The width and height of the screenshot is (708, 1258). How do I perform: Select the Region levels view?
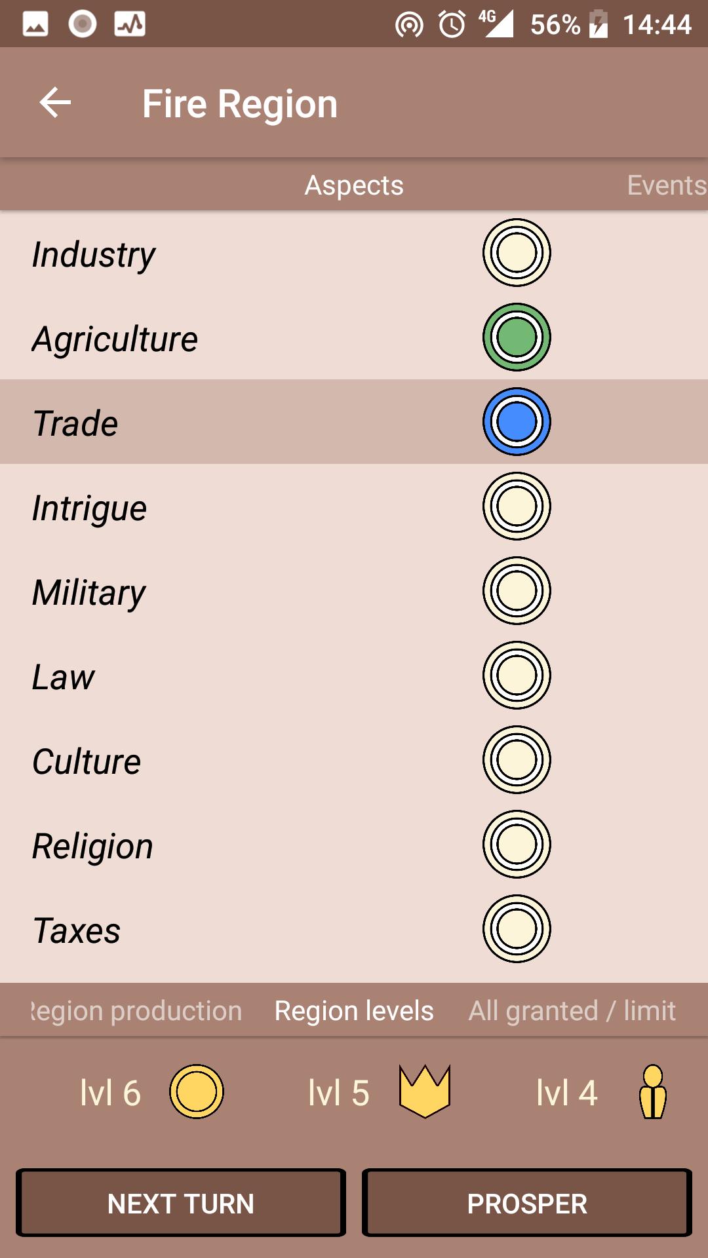coord(353,1010)
